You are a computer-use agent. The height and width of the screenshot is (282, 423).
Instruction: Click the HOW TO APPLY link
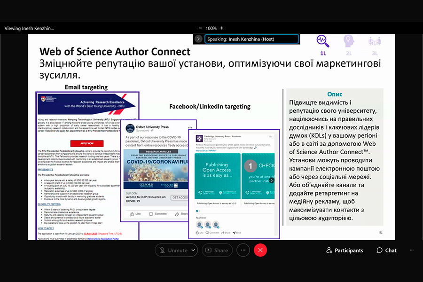46,228
